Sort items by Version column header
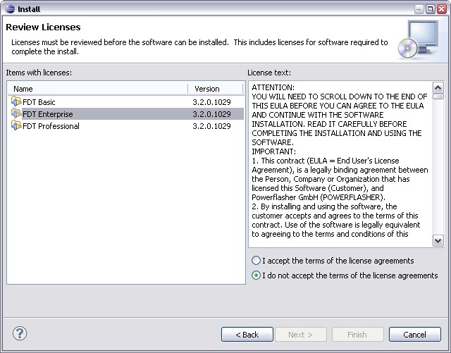 pos(216,89)
